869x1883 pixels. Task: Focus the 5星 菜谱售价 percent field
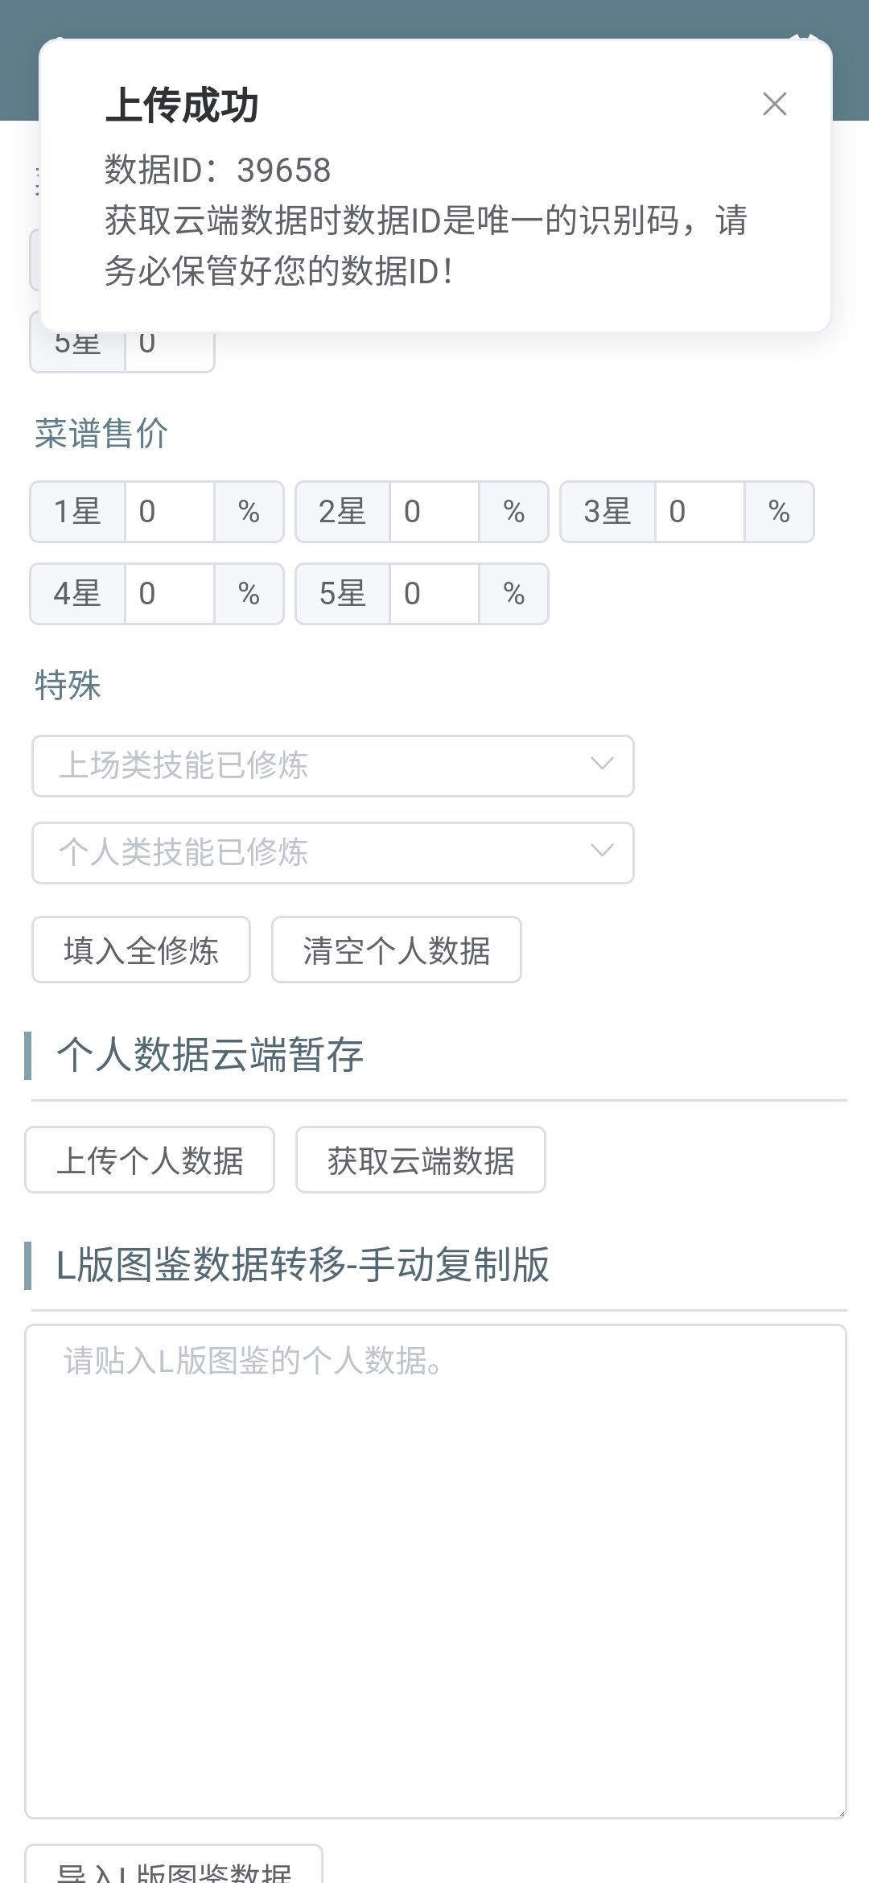tap(434, 594)
